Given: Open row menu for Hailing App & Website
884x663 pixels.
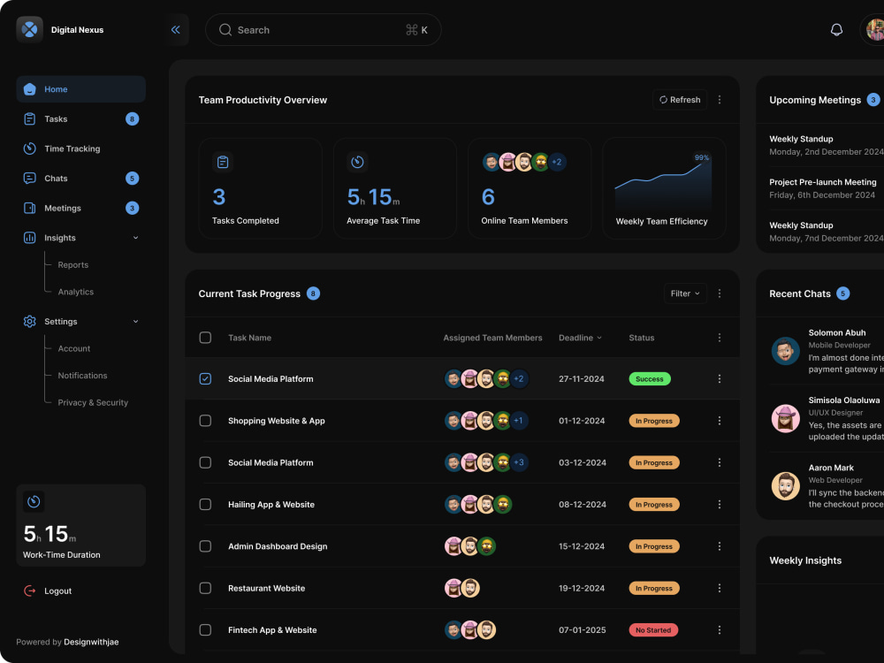Looking at the screenshot, I should [720, 505].
